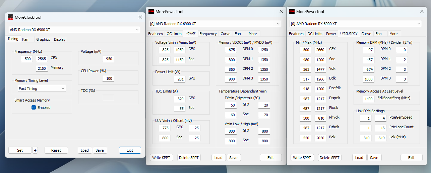Uncheck Smart Access Memory Enabled checkbox
Viewport: 431px width, 173px height.
pyautogui.click(x=34, y=108)
